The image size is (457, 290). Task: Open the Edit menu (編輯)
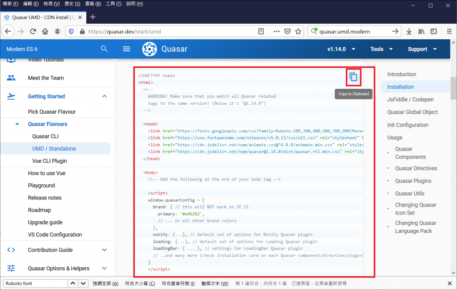[x=31, y=4]
